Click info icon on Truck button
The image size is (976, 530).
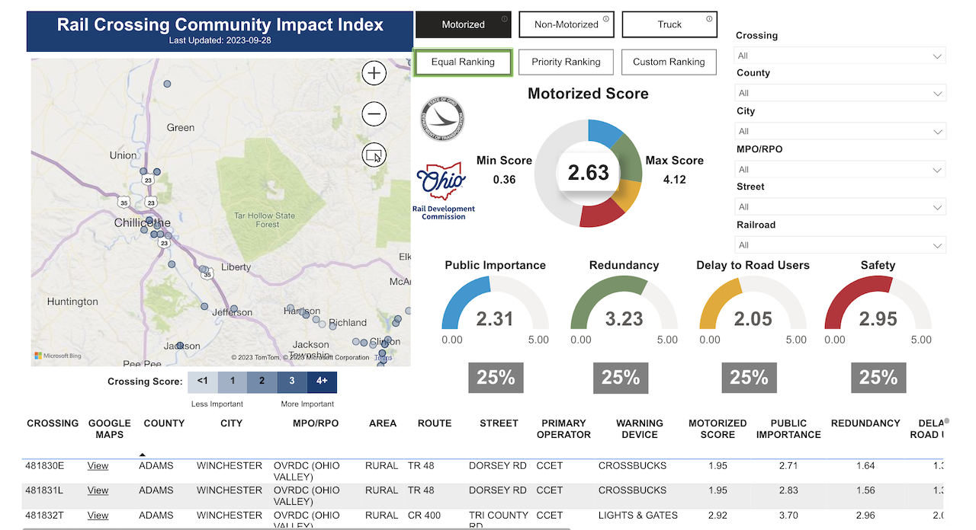tap(709, 19)
